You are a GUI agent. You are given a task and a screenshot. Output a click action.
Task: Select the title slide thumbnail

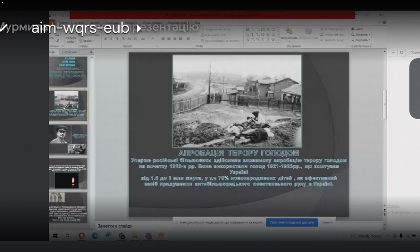[x=68, y=72]
